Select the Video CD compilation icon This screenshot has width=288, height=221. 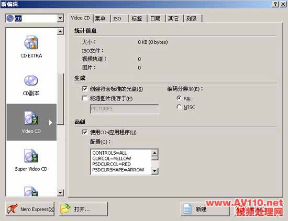click(31, 118)
